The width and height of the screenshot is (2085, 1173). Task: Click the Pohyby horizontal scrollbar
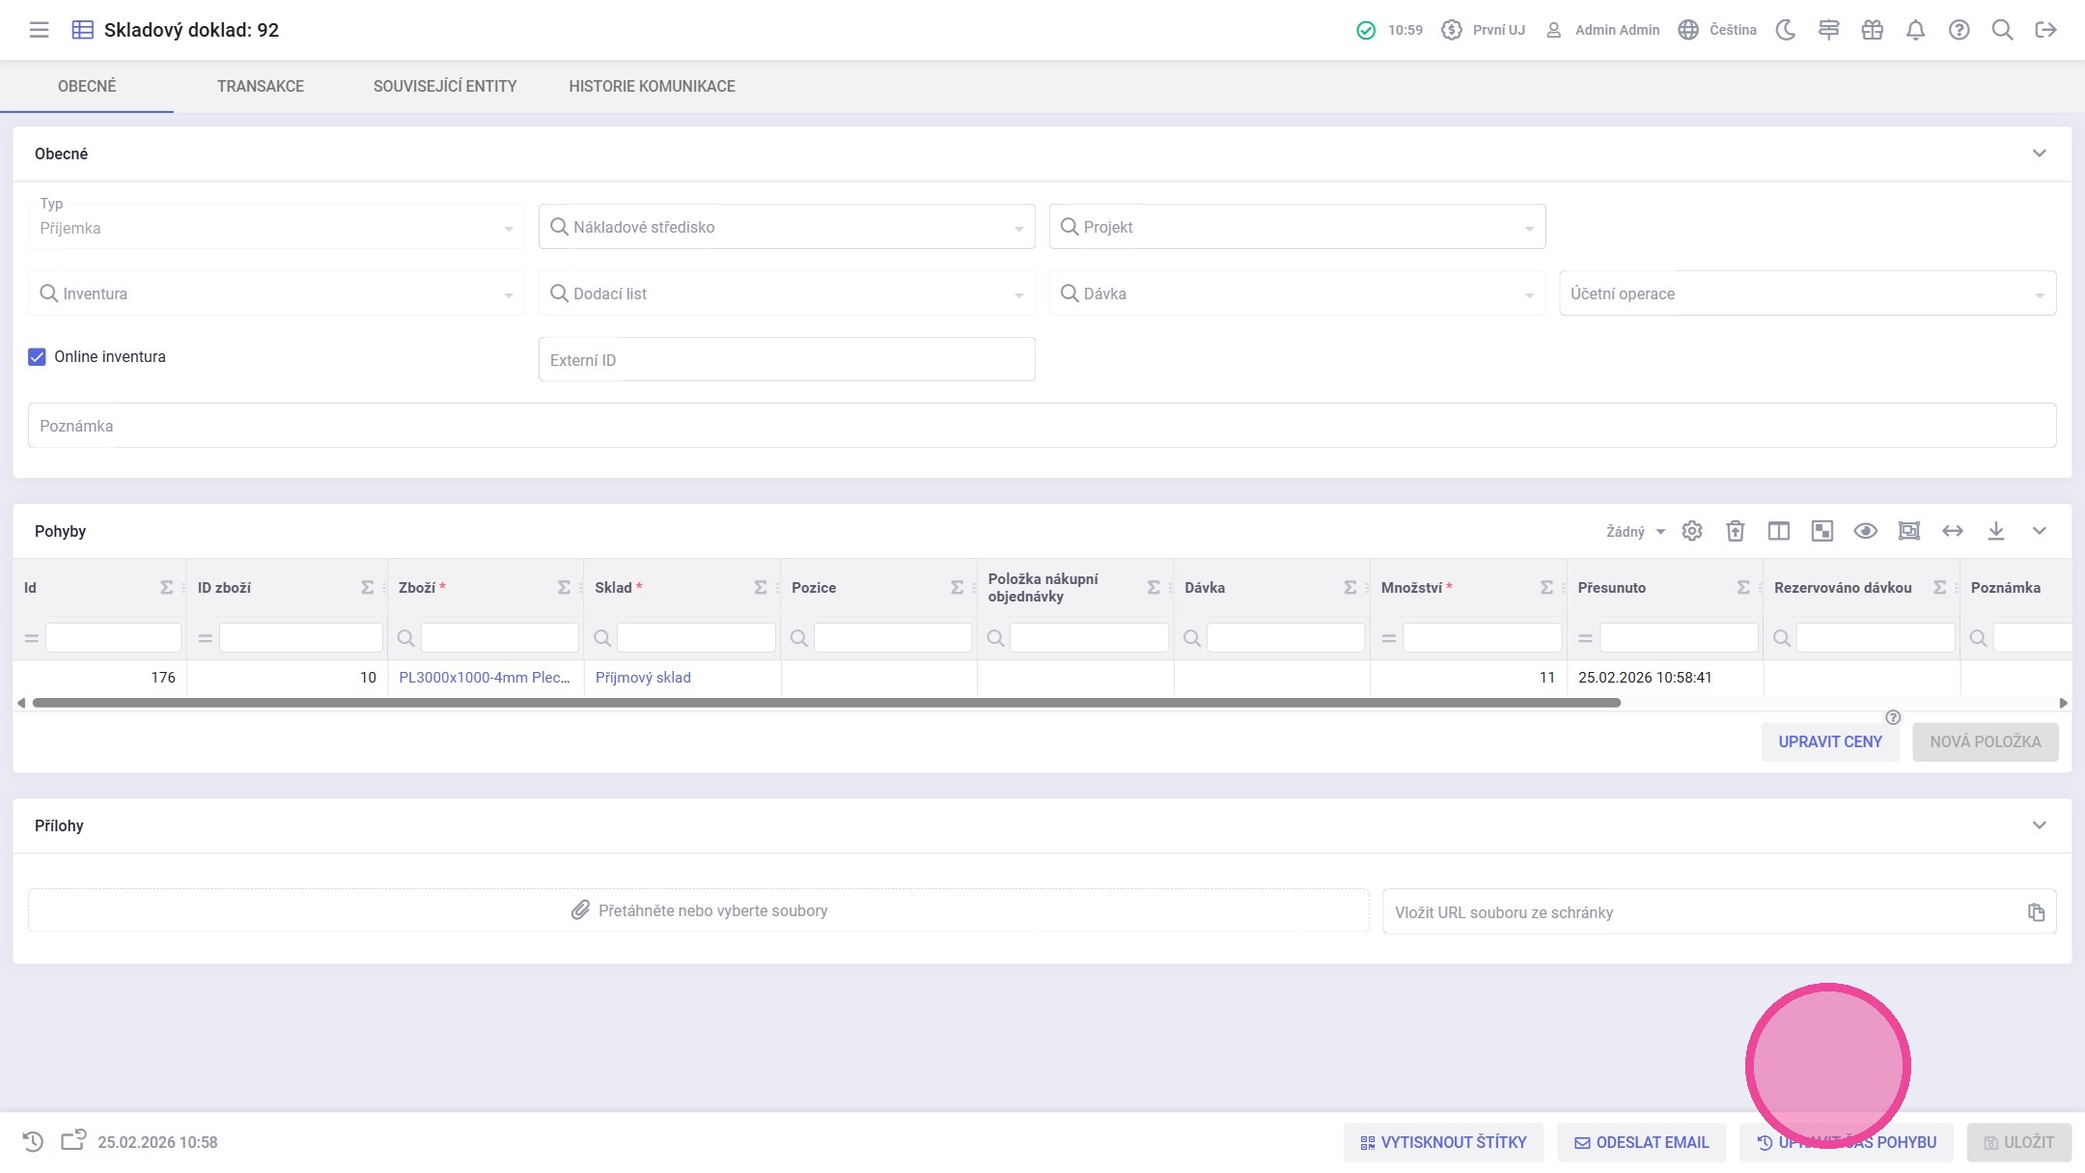coord(825,703)
